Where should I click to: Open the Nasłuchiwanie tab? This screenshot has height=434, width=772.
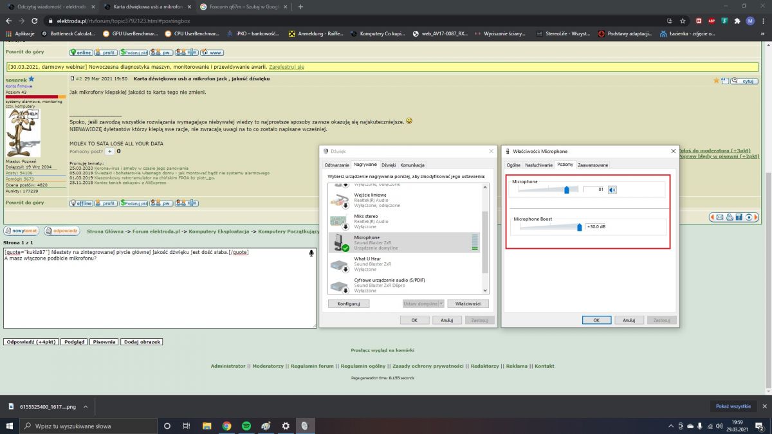(x=539, y=165)
